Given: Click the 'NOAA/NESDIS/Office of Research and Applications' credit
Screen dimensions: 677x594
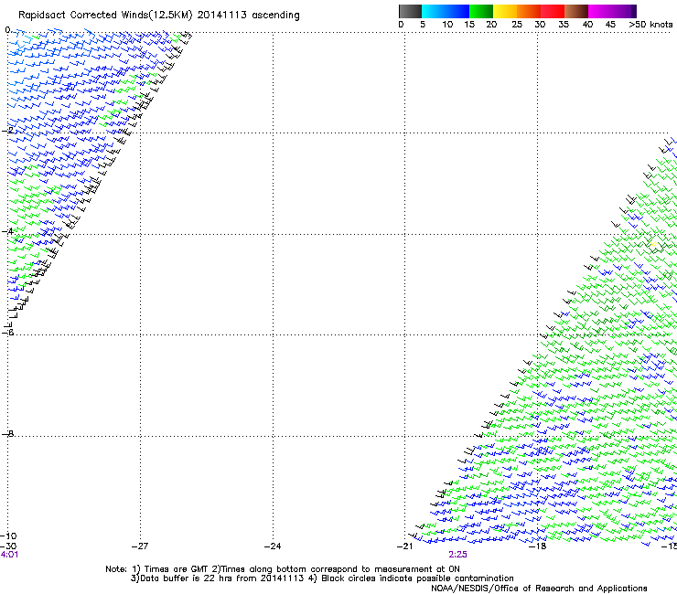Looking at the screenshot, I should pos(539,589).
